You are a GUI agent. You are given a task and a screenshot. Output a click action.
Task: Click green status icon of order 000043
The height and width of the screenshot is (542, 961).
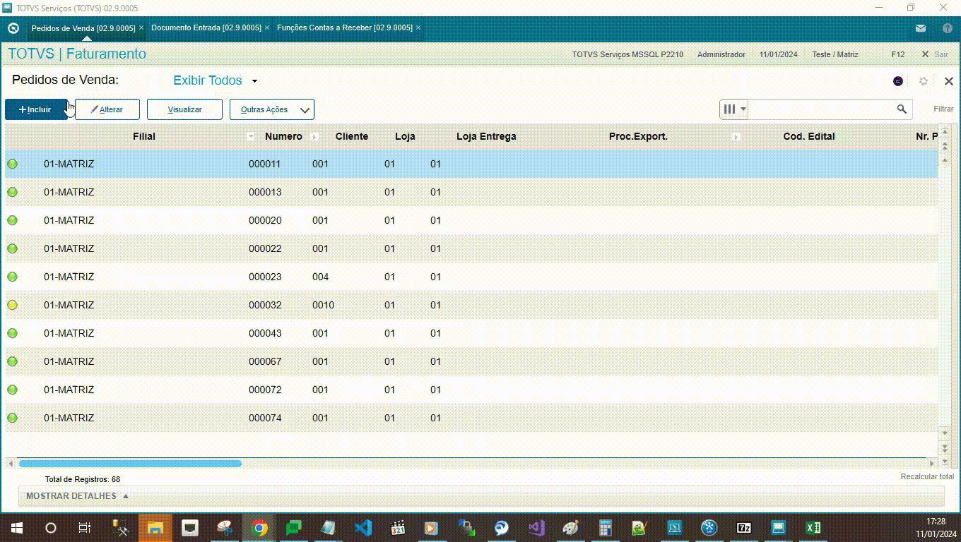pos(12,333)
